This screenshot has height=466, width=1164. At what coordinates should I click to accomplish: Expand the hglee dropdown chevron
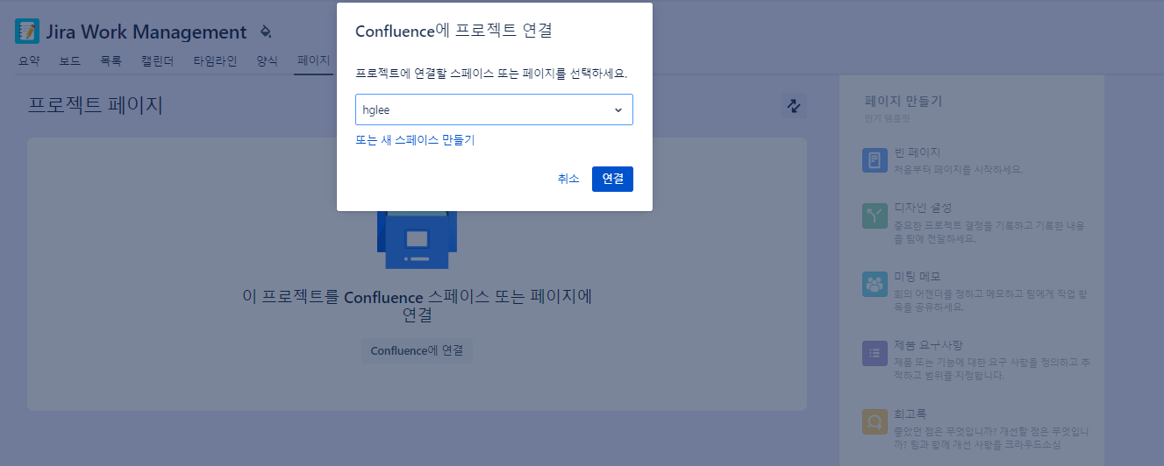tap(618, 109)
